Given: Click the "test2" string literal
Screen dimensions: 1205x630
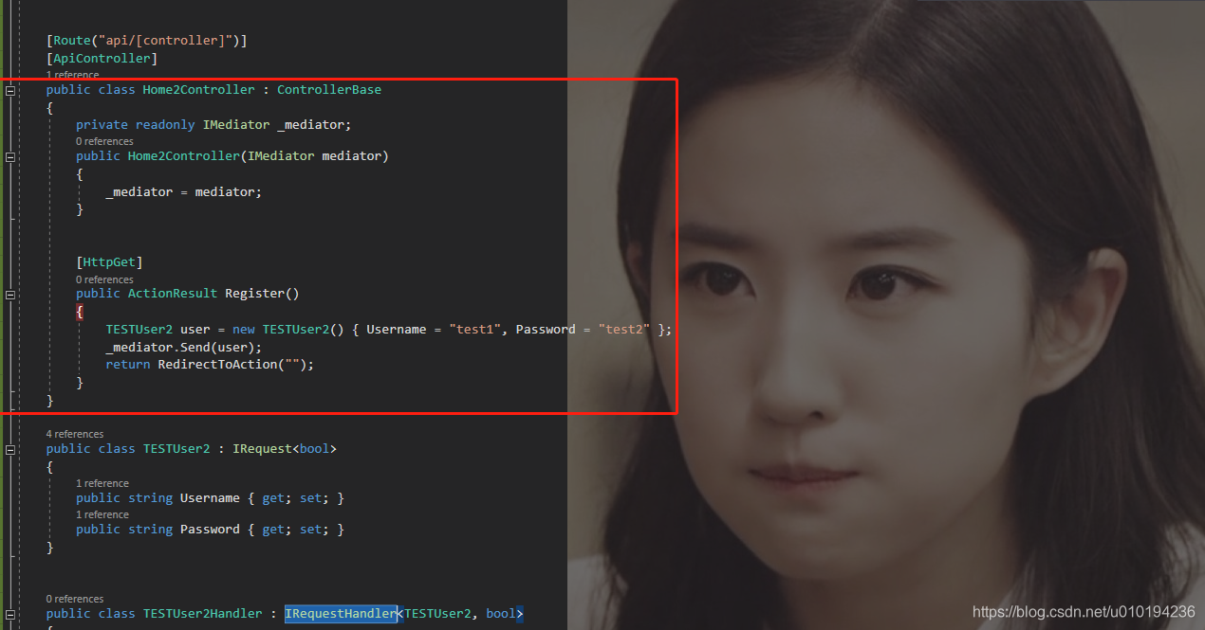Looking at the screenshot, I should [x=623, y=330].
